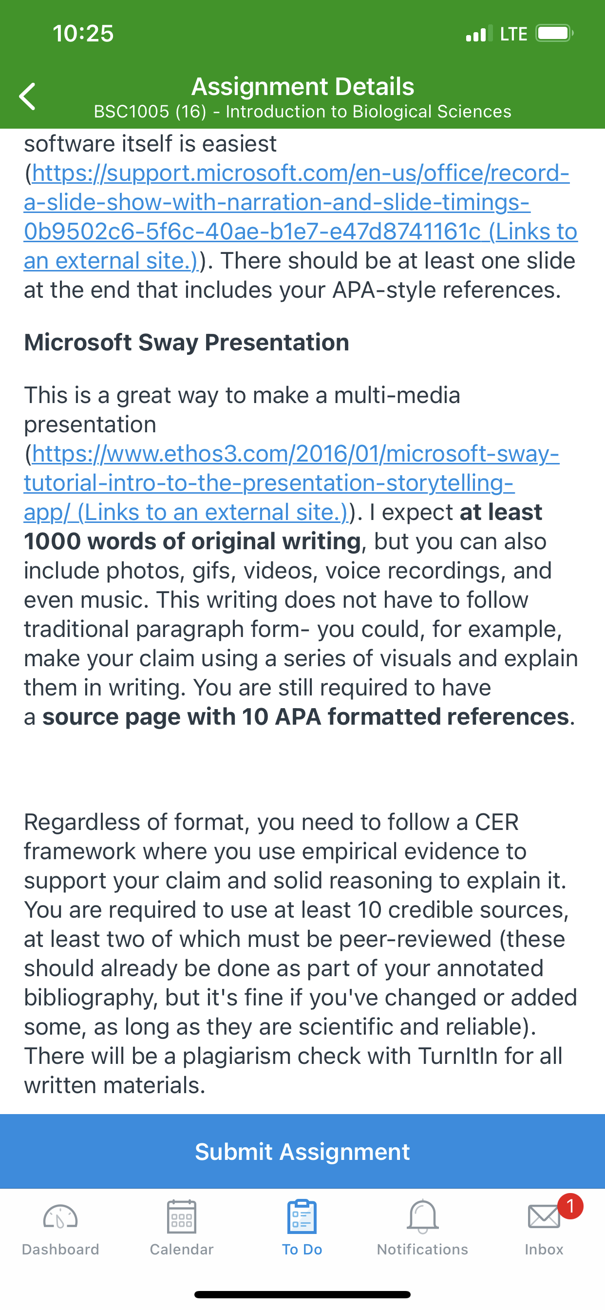Select the To Do clipboard icon
This screenshot has width=605, height=1310.
[x=302, y=1216]
